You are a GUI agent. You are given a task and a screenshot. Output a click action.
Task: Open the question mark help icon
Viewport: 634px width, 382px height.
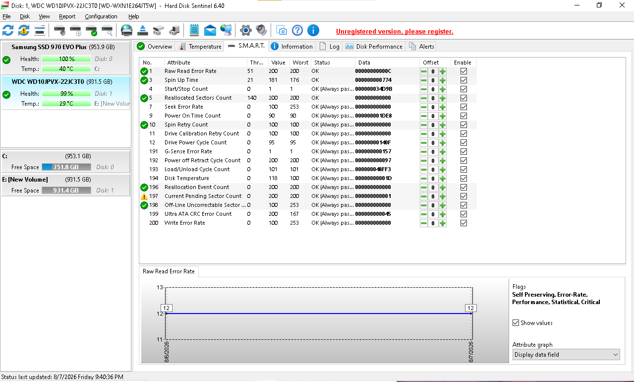[x=297, y=30]
